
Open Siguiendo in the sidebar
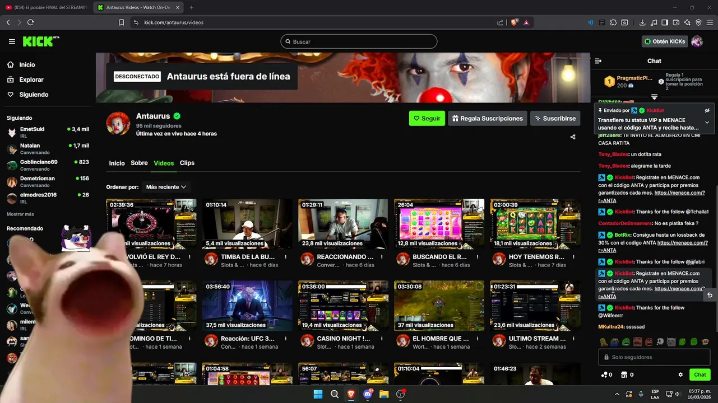(x=34, y=95)
